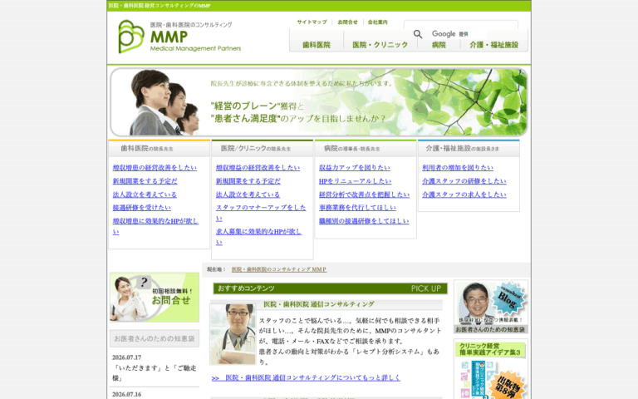
Task: Open スタッフのマナーアップをしたい link
Action: click(261, 213)
